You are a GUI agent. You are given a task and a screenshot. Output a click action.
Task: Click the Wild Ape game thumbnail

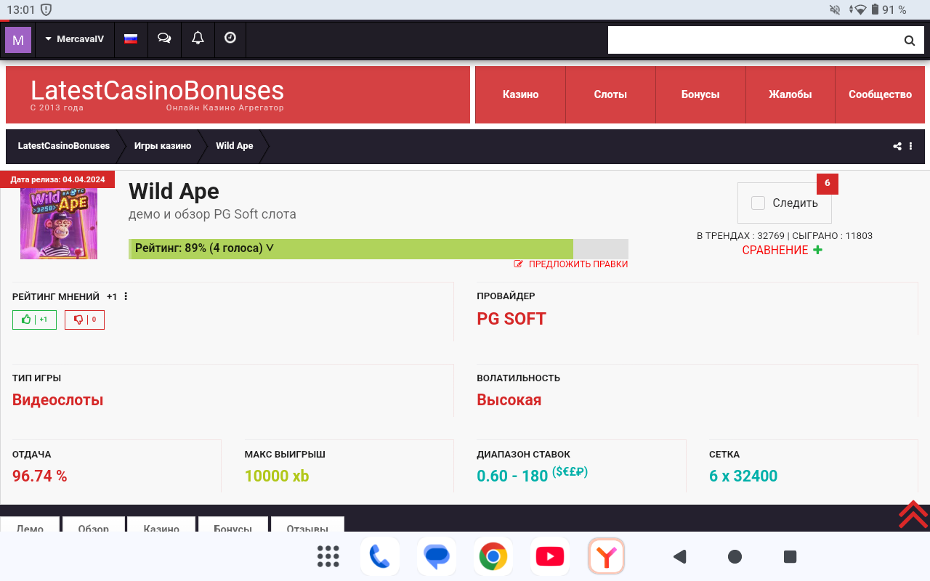(x=59, y=223)
